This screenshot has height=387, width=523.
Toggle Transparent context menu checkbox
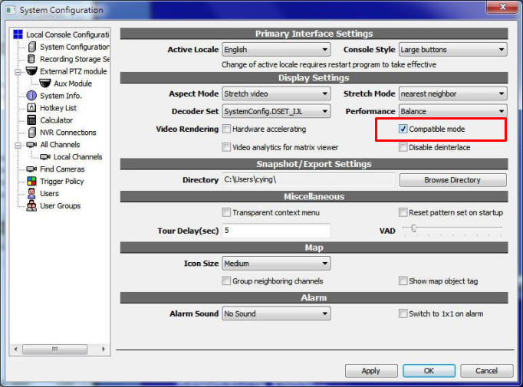pos(226,212)
